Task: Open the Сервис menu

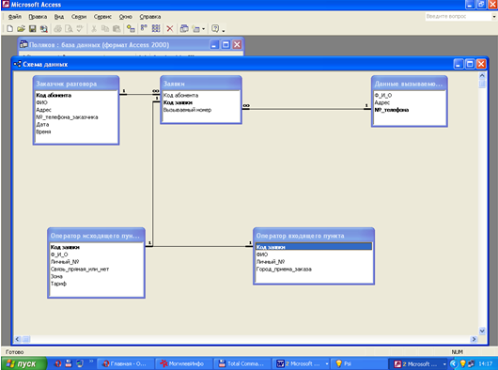Action: (x=102, y=17)
